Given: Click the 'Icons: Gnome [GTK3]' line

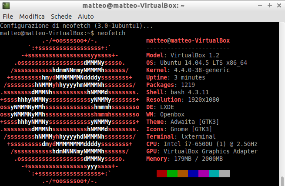Looking at the screenshot, I should tap(179, 129).
